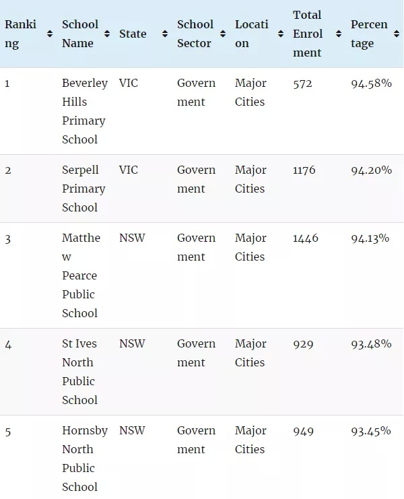
Task: Select the Ranking column header text
Action: (20, 34)
